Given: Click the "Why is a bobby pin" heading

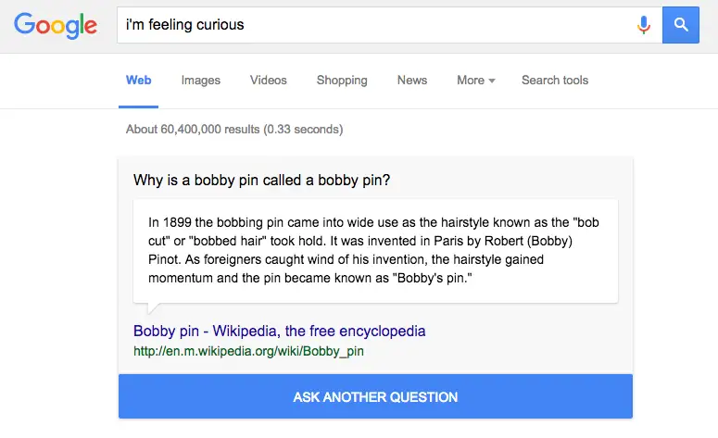Looking at the screenshot, I should click(x=261, y=181).
